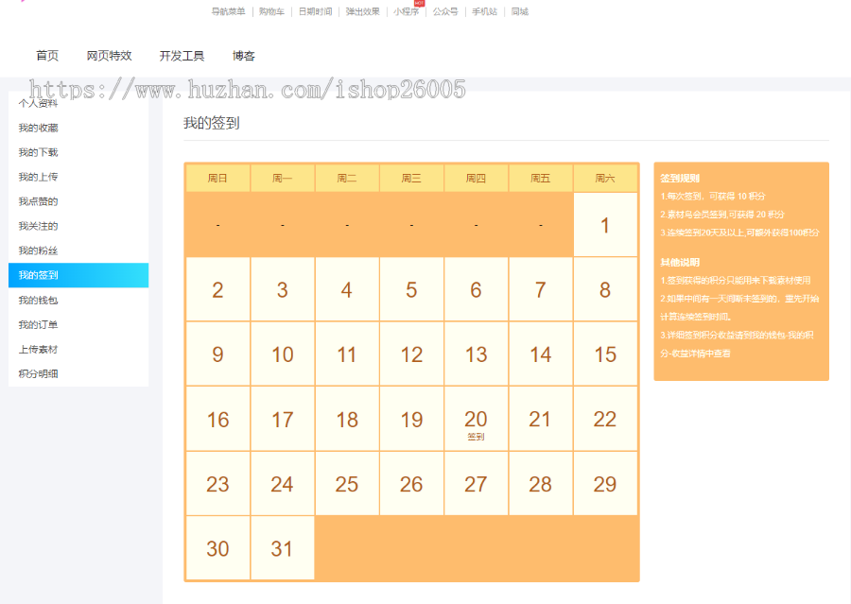This screenshot has height=604, width=851.
Task: Click the 导航菜单 top link
Action: coord(229,11)
